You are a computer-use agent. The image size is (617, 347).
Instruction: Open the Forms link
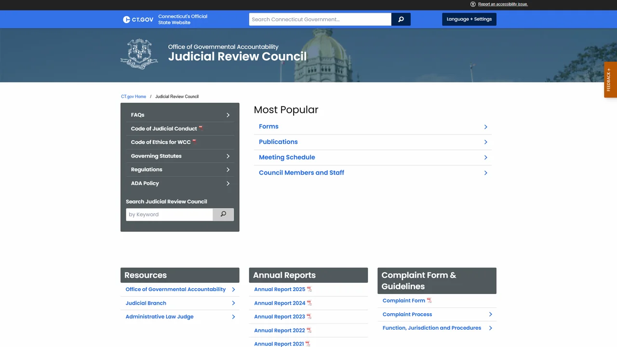tap(268, 126)
